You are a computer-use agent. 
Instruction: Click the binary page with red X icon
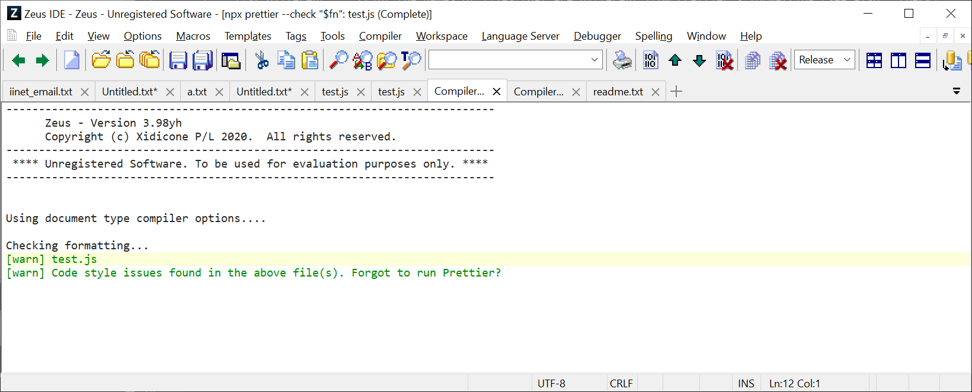724,60
